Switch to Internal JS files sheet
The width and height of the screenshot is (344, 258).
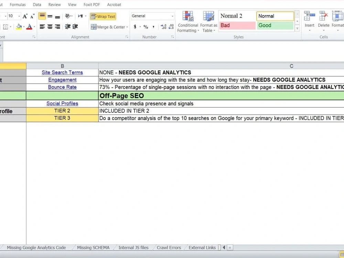point(133,248)
